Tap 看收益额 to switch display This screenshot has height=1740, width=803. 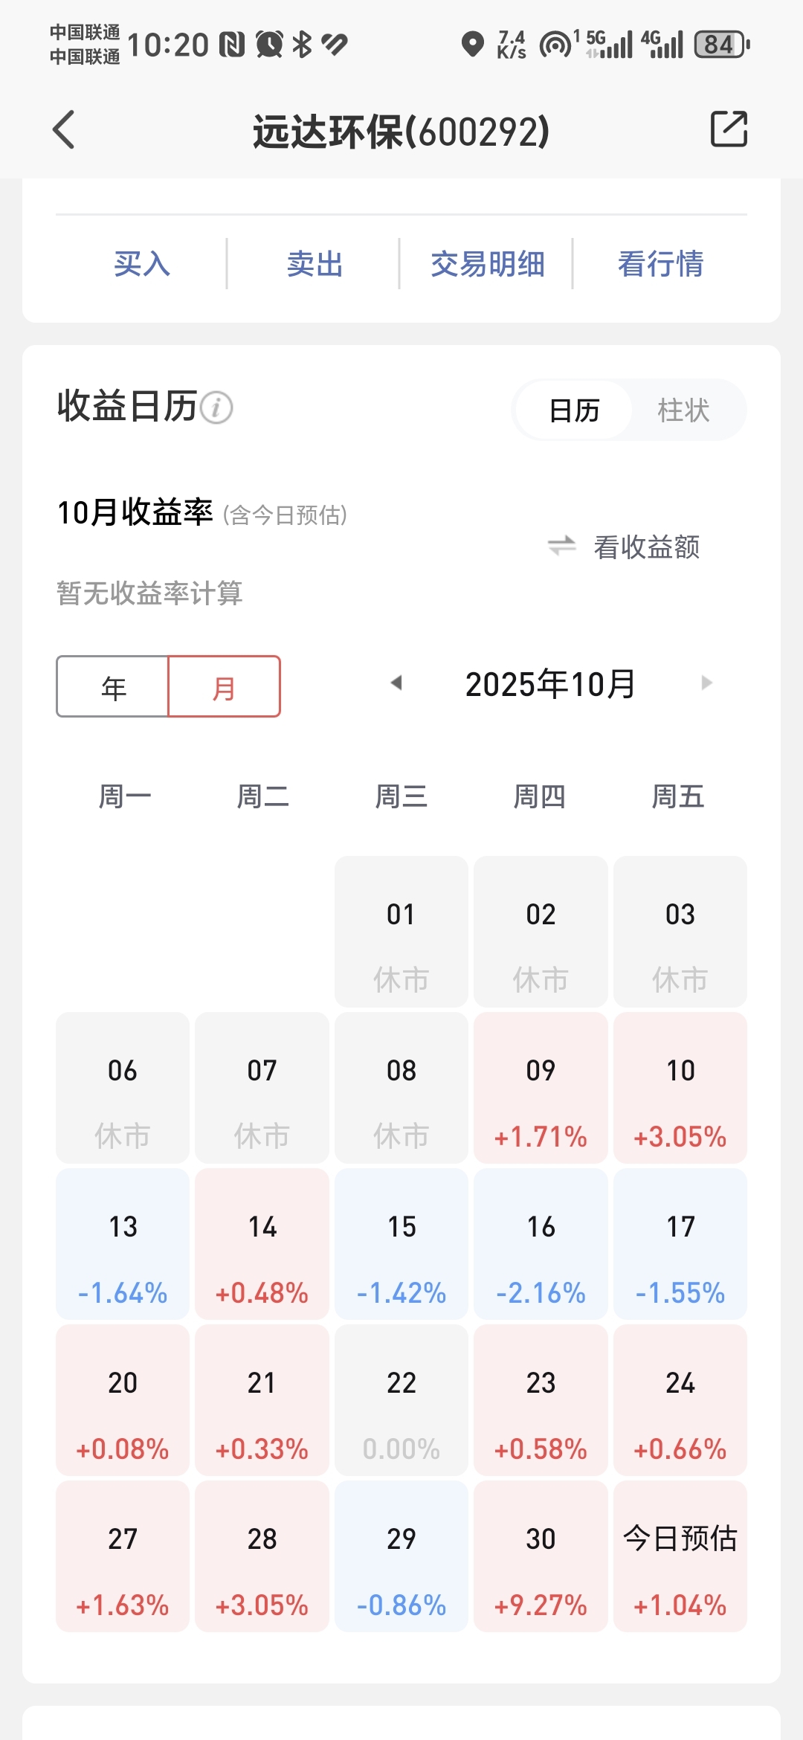(x=645, y=547)
